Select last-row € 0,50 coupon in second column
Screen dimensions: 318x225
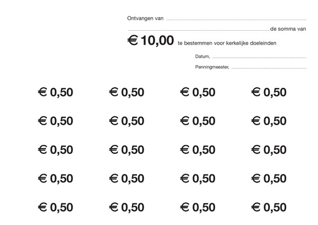pyautogui.click(x=127, y=207)
